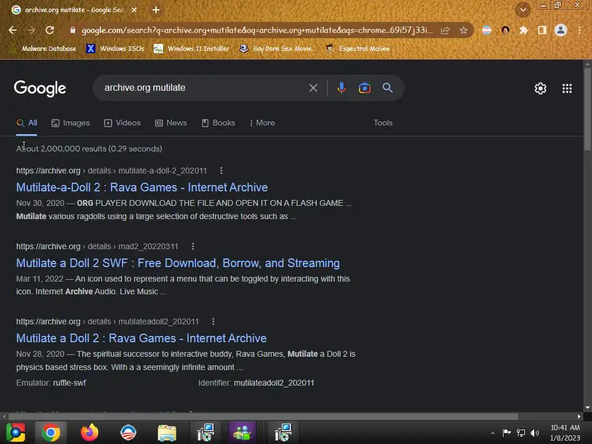Open the Tools search options
Screen dimensions: 592x444
(383, 123)
